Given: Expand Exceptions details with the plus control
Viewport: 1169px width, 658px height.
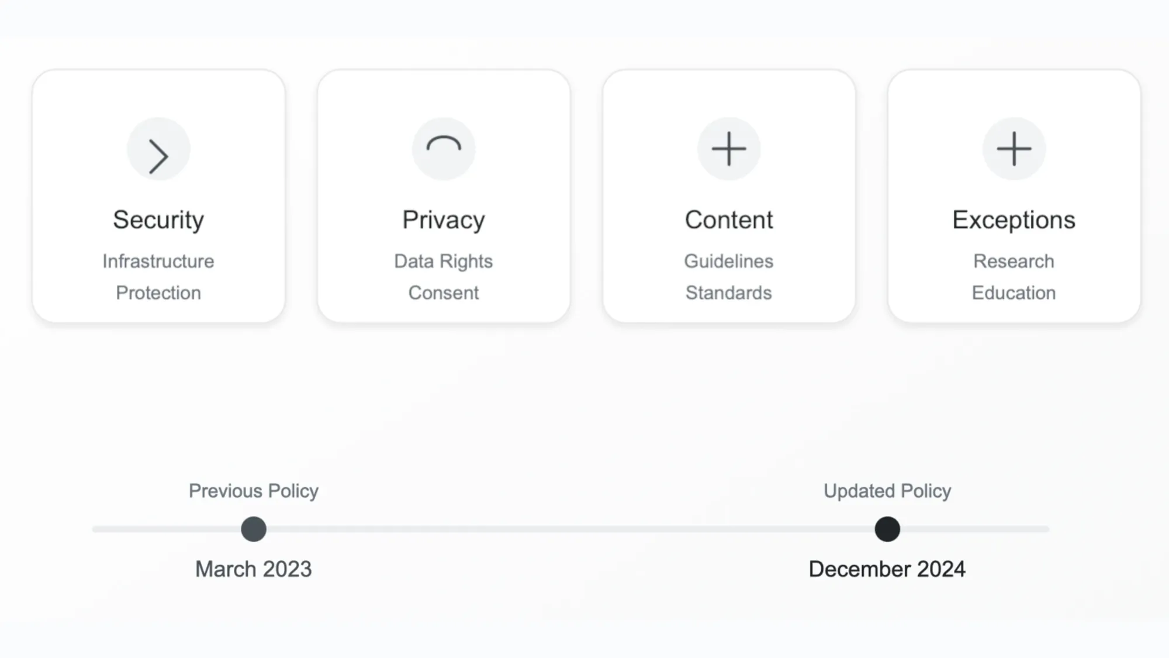Looking at the screenshot, I should (x=1014, y=149).
